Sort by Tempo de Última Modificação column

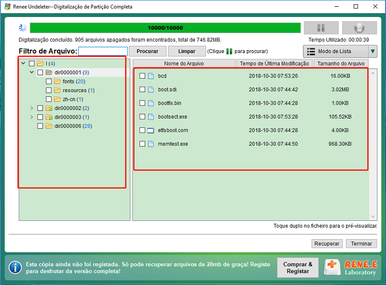click(x=274, y=64)
